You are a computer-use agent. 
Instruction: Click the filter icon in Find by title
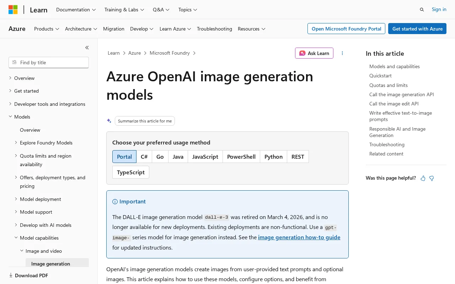tap(14, 62)
